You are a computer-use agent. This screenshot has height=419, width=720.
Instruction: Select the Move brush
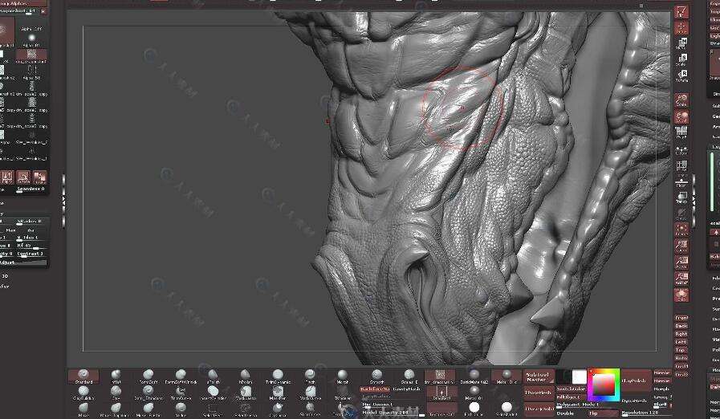[x=83, y=410]
